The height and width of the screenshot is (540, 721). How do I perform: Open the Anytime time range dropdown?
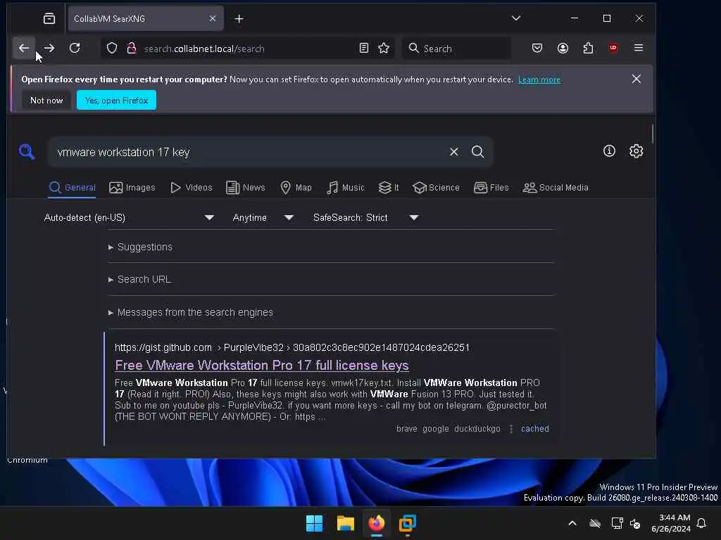pos(263,218)
